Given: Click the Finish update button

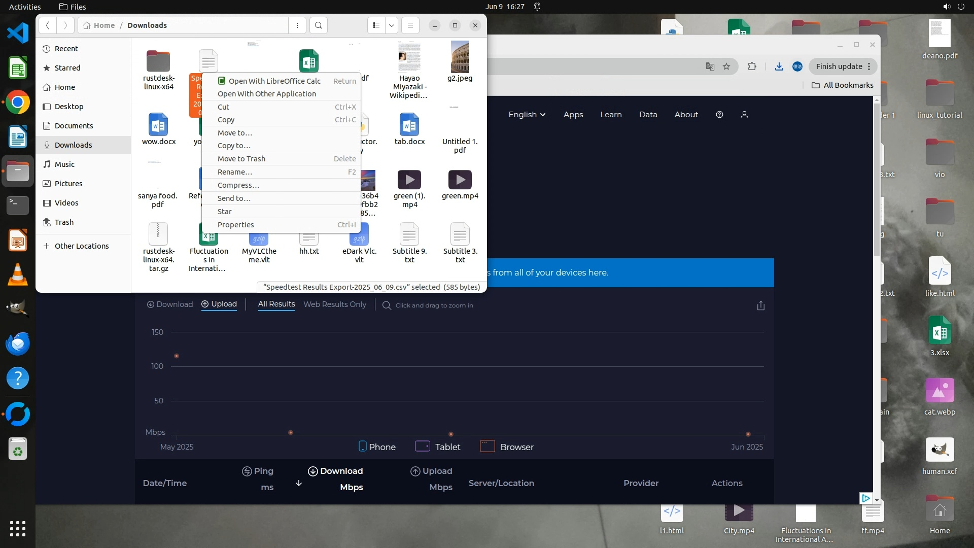Looking at the screenshot, I should (839, 66).
